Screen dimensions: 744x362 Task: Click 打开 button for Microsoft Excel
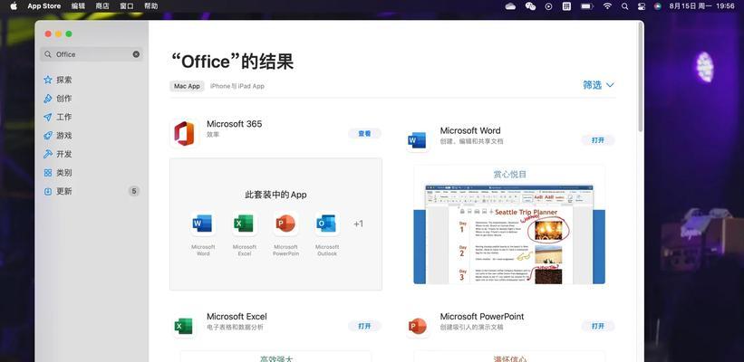364,326
